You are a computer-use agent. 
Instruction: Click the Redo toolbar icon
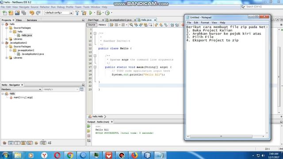pyautogui.click(x=38, y=13)
